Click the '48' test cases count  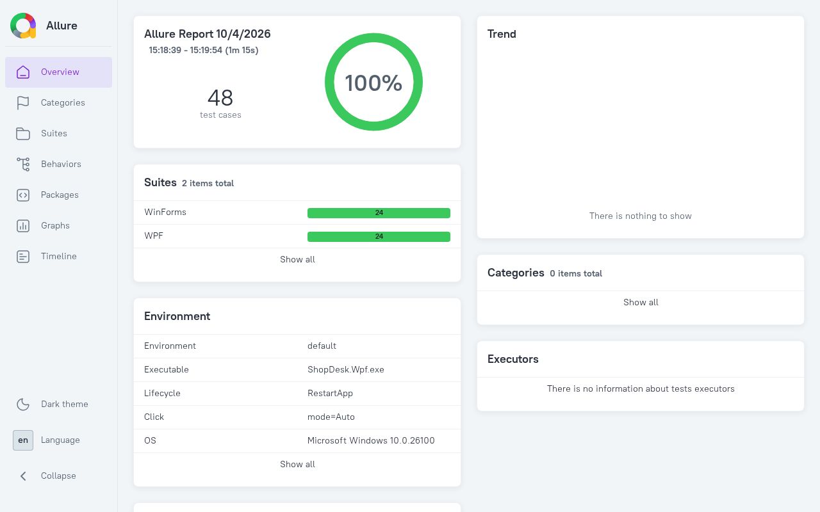click(x=220, y=98)
